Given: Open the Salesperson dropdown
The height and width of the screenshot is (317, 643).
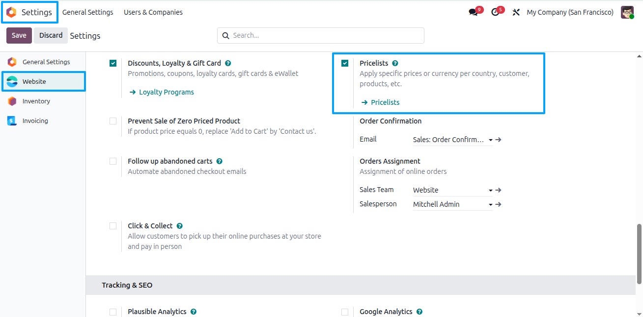Looking at the screenshot, I should click(x=452, y=204).
